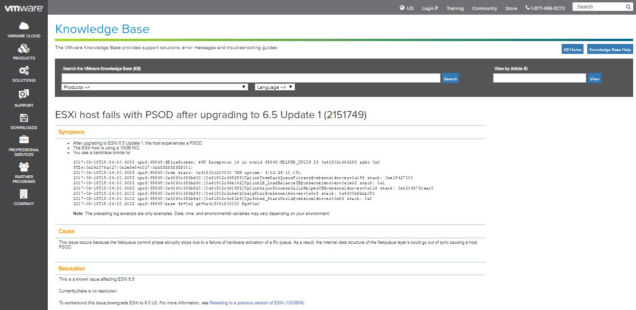Click the blue Search button
Image resolution: width=636 pixels, height=310 pixels.
point(450,79)
